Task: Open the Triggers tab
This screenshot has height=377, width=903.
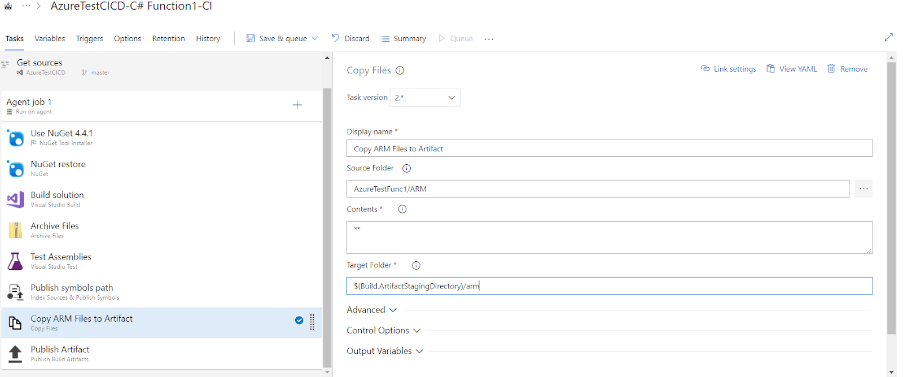Action: coord(89,39)
